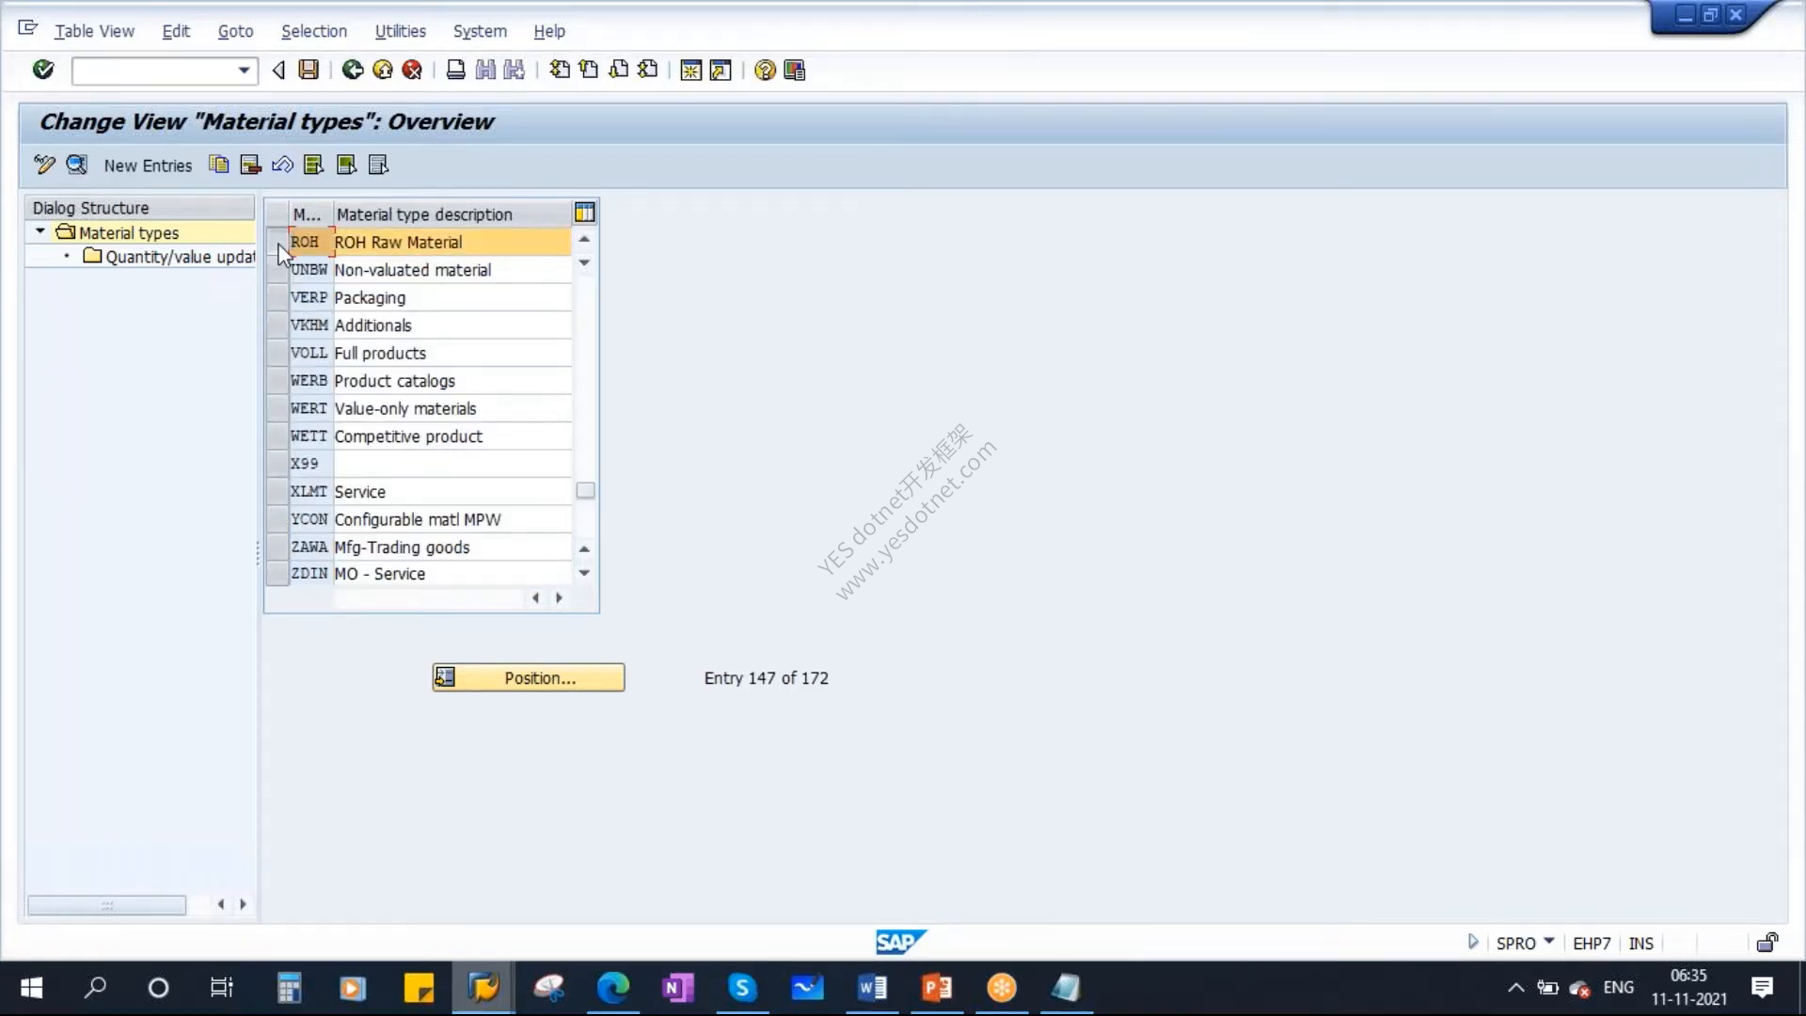
Task: Click grid horizontal scroll right arrow
Action: 559,597
